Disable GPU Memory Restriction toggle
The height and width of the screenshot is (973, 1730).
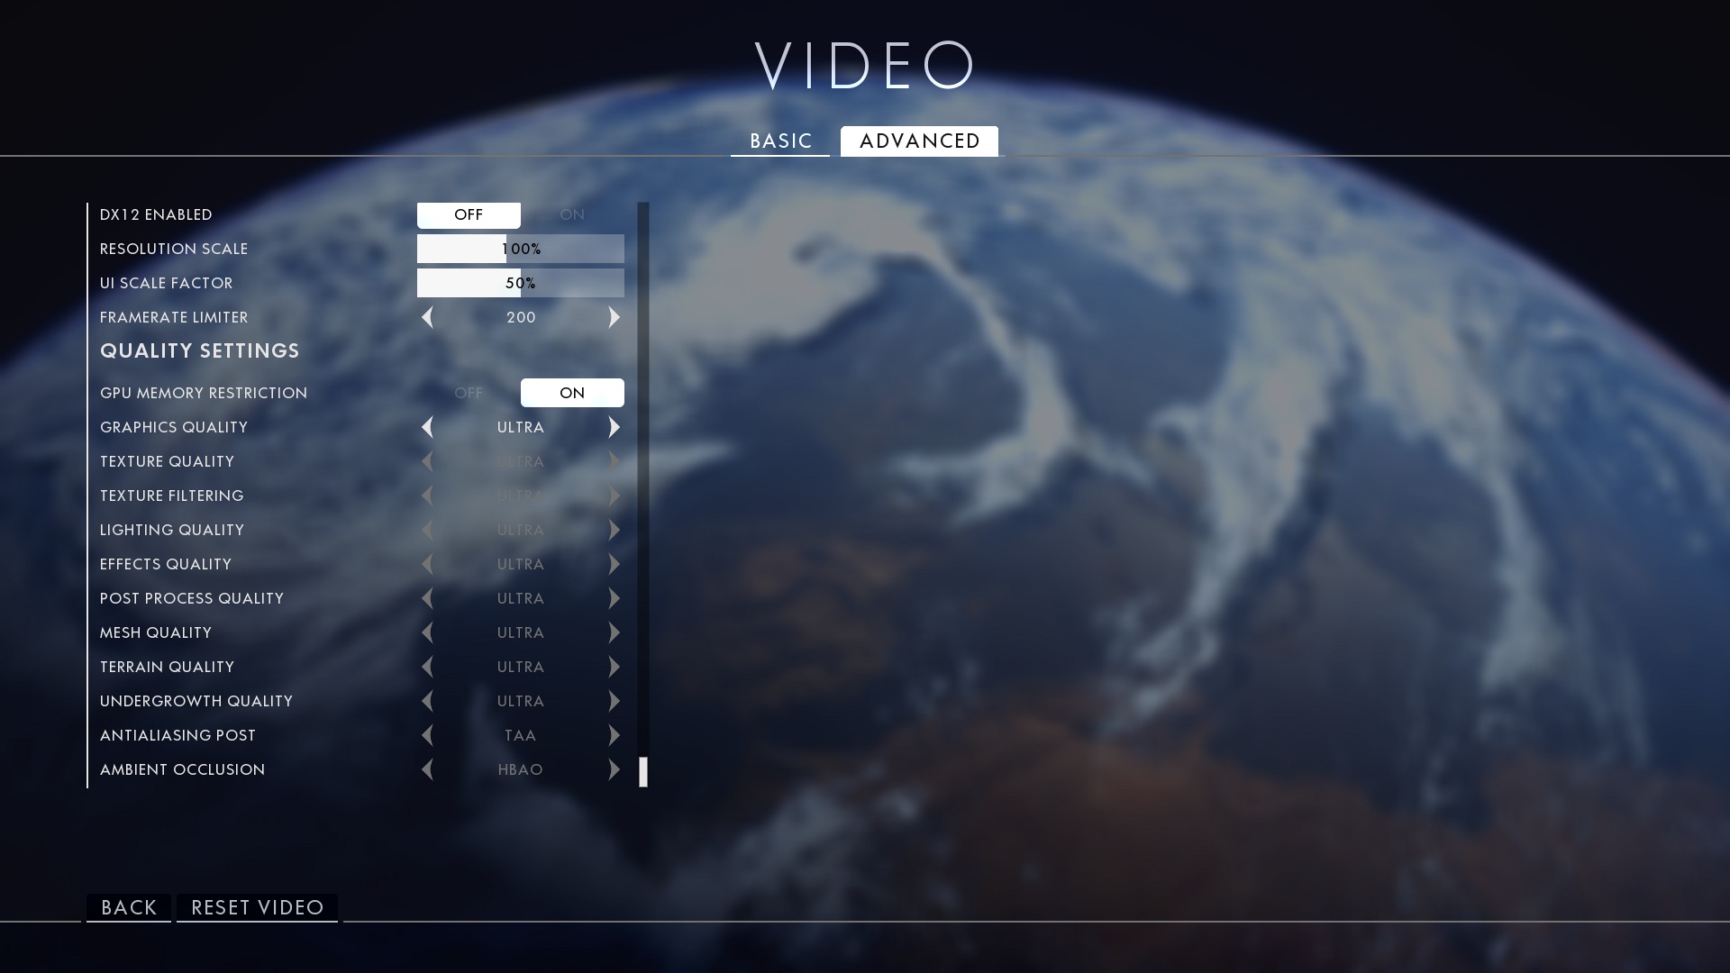point(469,392)
